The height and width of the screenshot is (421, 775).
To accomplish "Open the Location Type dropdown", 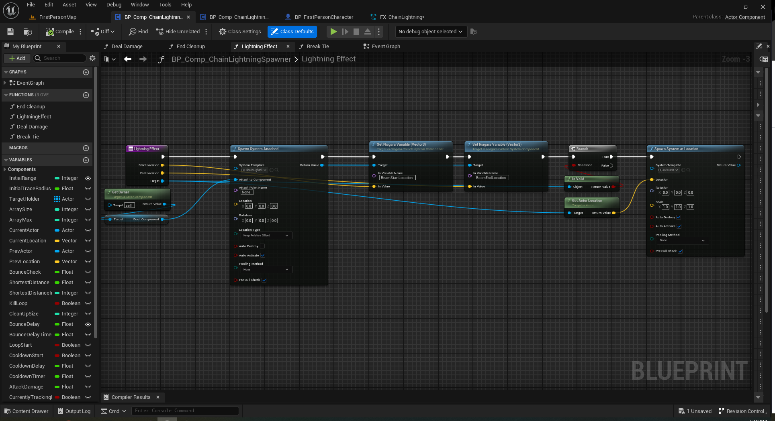I will [266, 236].
